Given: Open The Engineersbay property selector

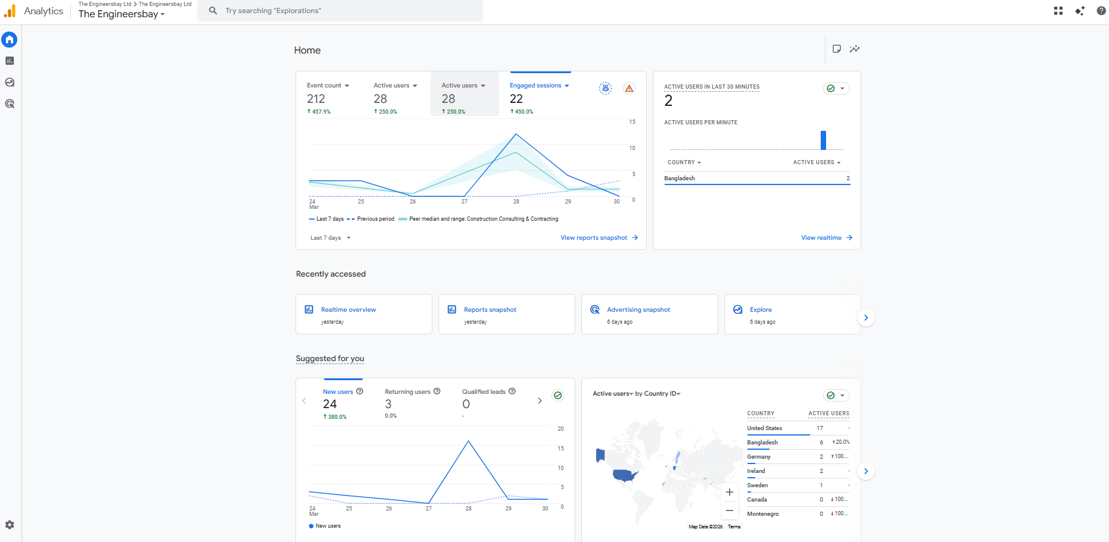Looking at the screenshot, I should coord(122,14).
